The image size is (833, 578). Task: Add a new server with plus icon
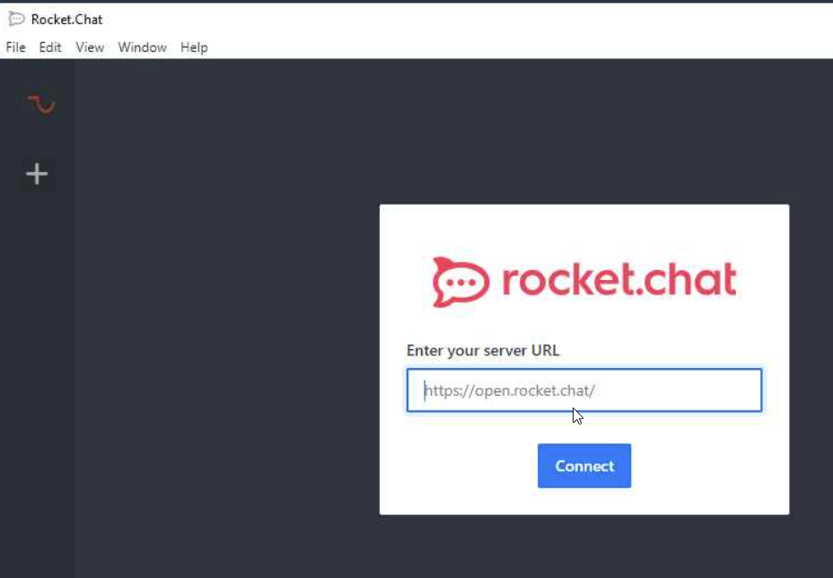37,174
